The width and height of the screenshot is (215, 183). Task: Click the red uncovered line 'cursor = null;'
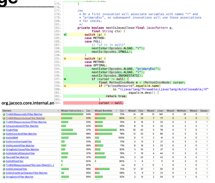[x=111, y=103]
